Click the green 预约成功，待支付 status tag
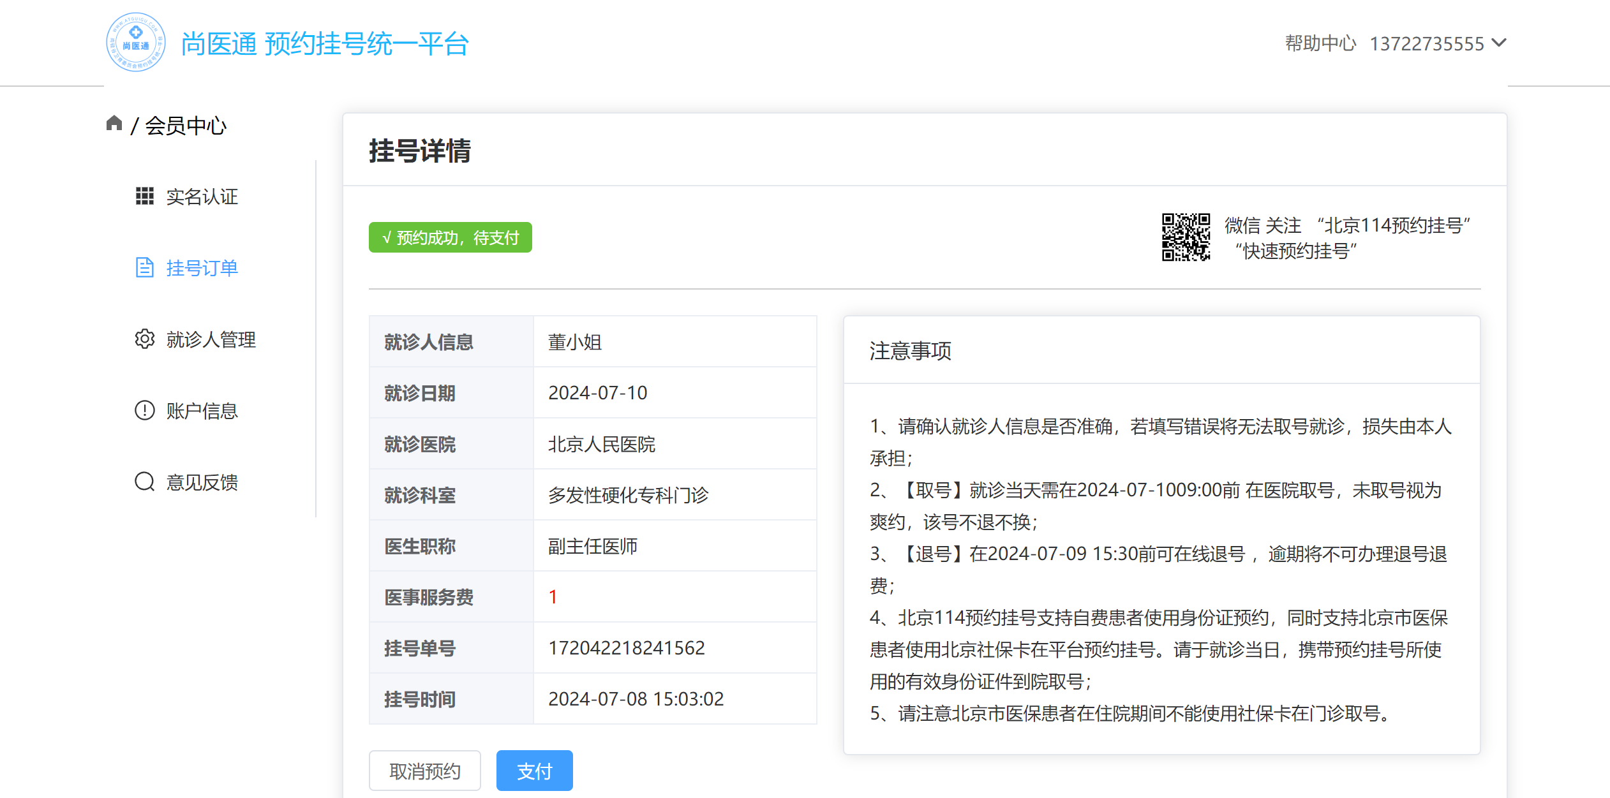This screenshot has width=1610, height=798. pyautogui.click(x=451, y=237)
